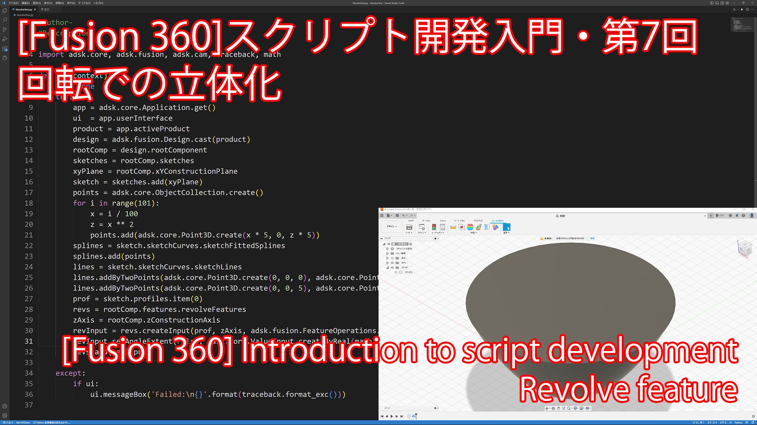Close the RevolveTest.py editor tab
The width and height of the screenshot is (757, 425).
coord(35,9)
